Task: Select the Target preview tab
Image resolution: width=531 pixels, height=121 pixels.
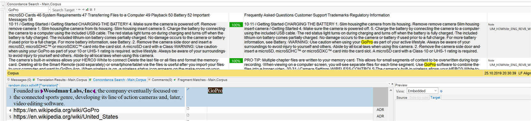Action: (435, 98)
